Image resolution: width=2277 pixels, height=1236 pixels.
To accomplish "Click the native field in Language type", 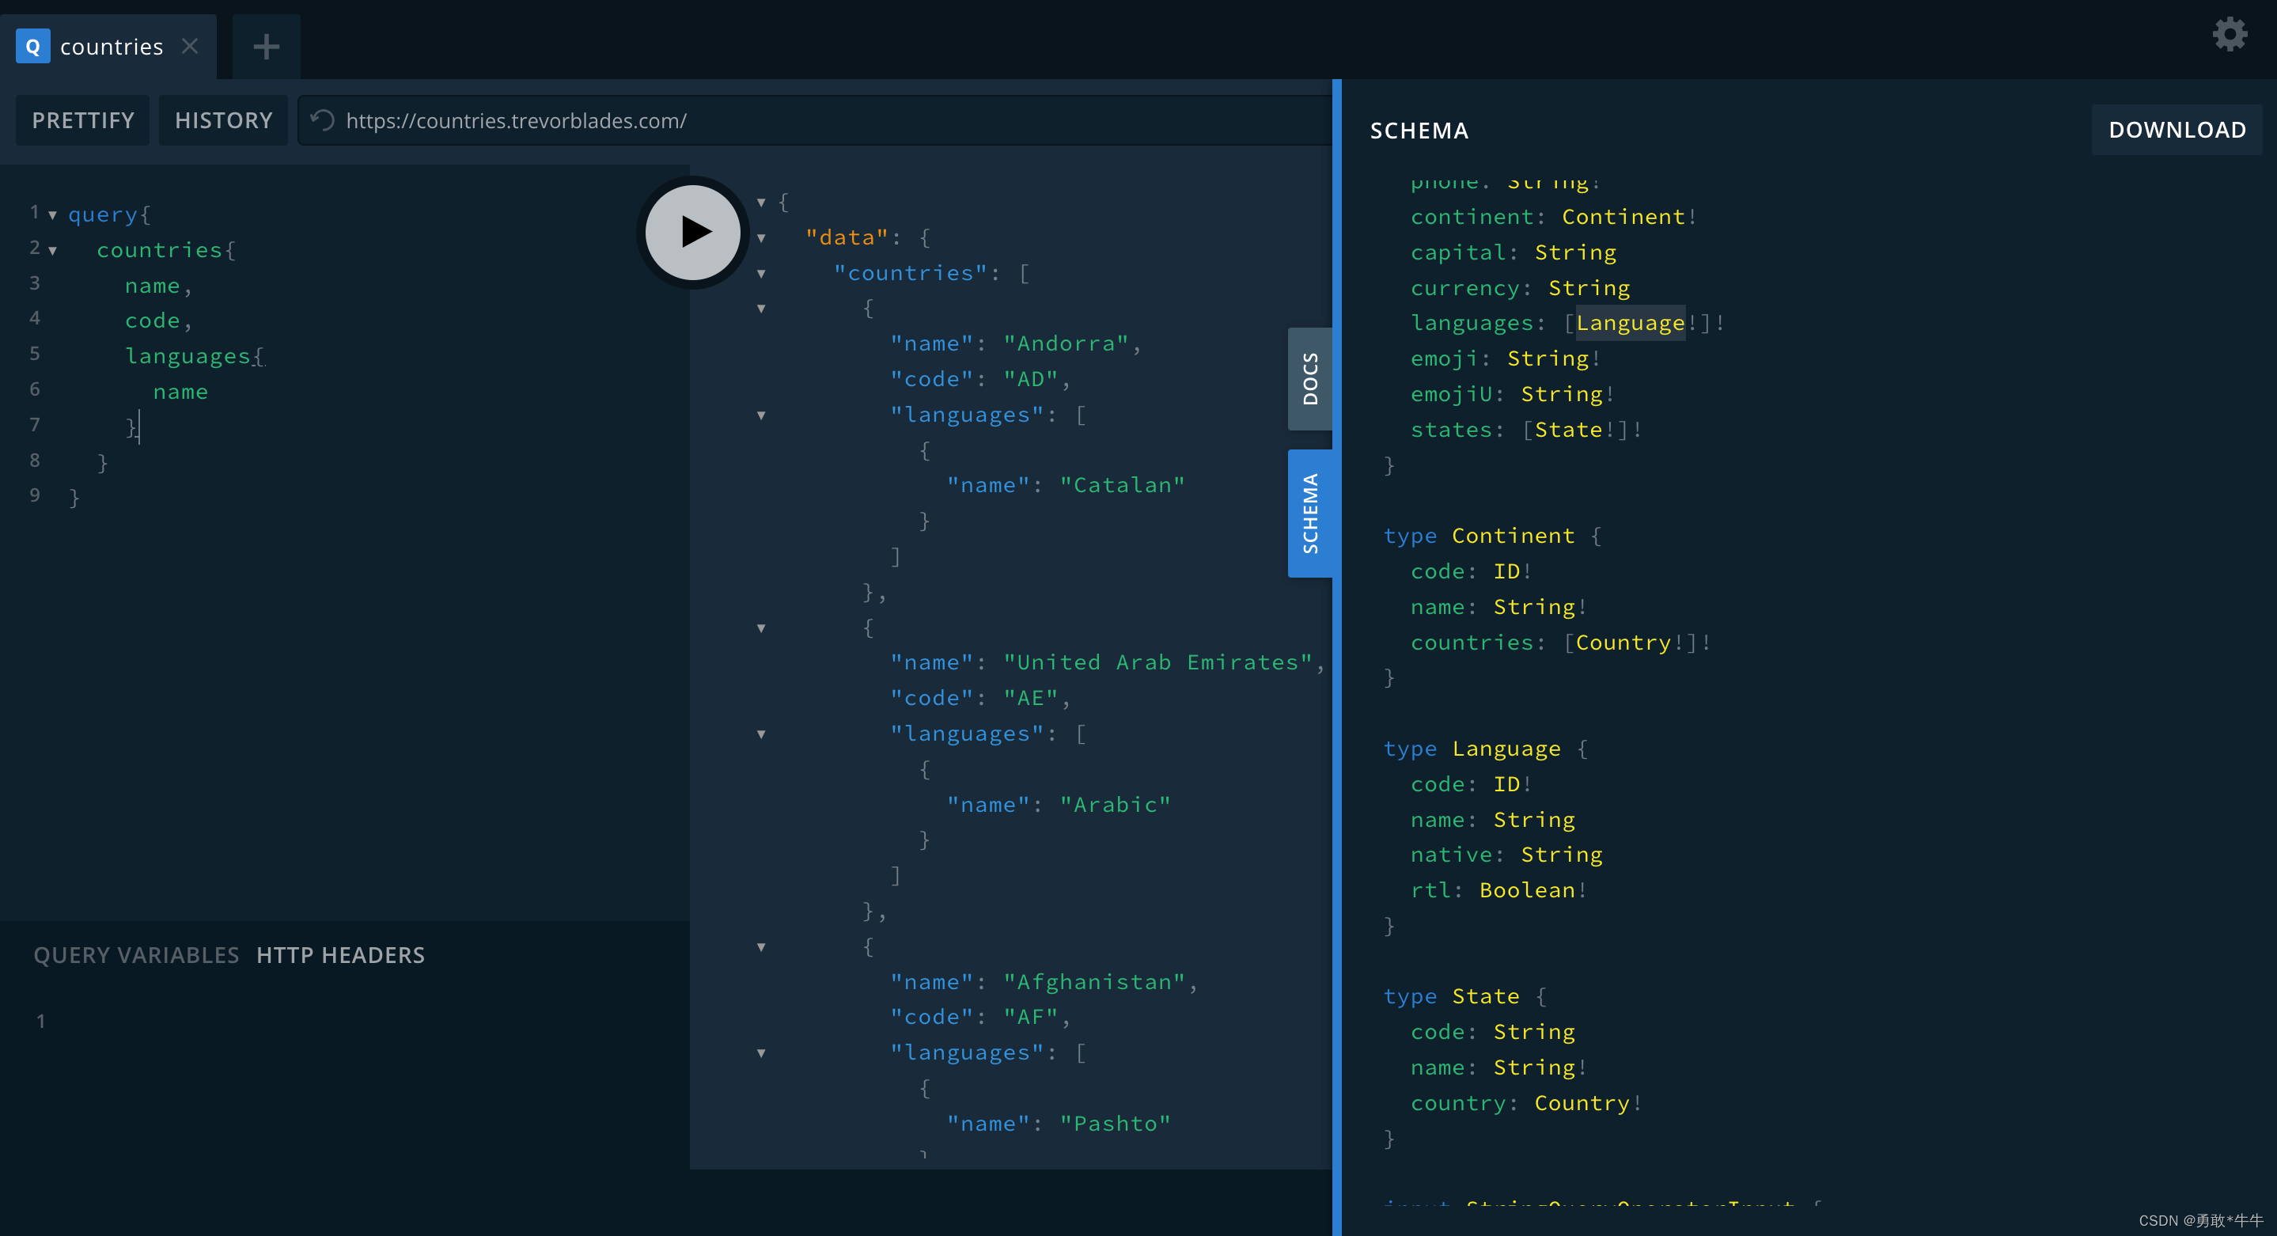I will tap(1452, 855).
